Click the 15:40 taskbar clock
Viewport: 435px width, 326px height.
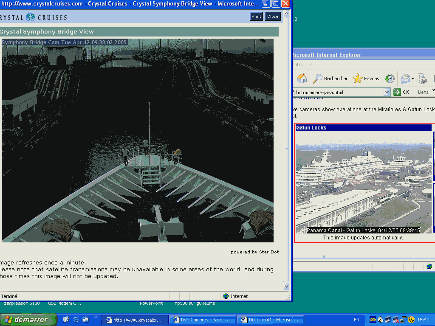(x=423, y=320)
